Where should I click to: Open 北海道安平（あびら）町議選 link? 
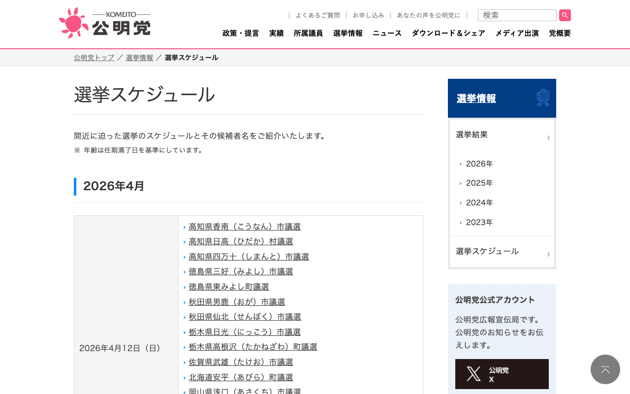[241, 377]
